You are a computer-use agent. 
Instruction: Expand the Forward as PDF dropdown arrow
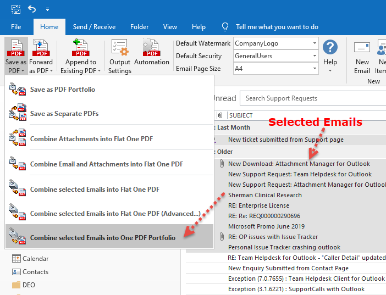tap(51, 71)
